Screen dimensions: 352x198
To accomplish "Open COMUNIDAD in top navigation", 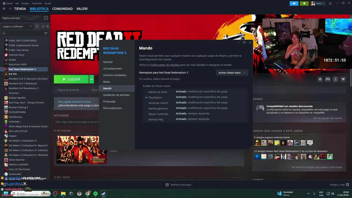I will coord(62,9).
